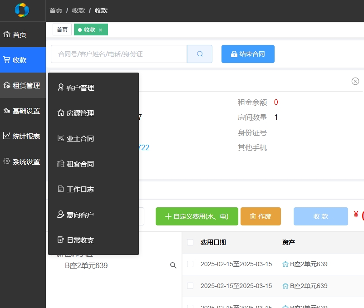The height and width of the screenshot is (308, 364).
Task: Select 租客合同 from the submenu
Action: point(80,164)
